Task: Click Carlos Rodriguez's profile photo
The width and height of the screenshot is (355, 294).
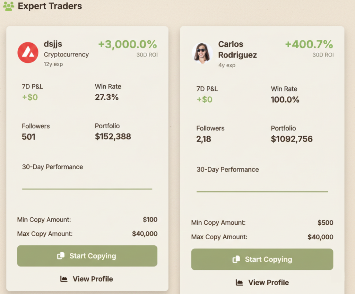Action: 202,53
